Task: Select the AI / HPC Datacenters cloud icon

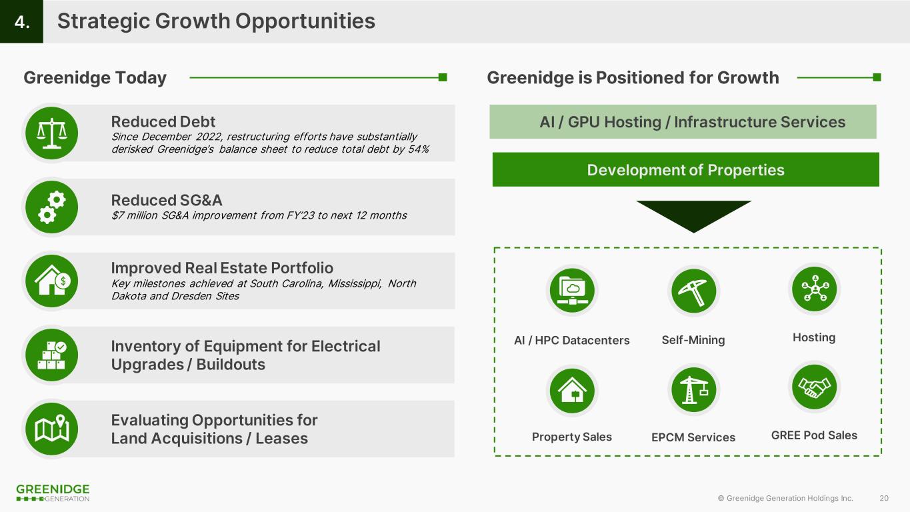Action: point(571,290)
